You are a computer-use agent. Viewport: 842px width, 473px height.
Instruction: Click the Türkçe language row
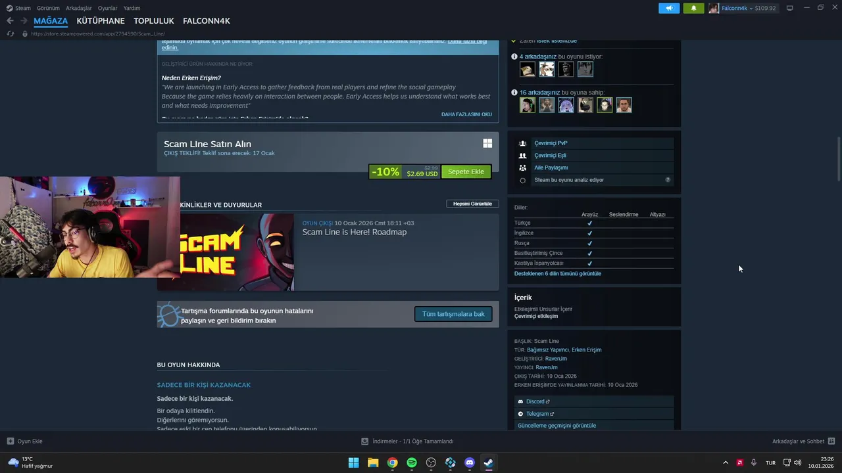click(594, 223)
